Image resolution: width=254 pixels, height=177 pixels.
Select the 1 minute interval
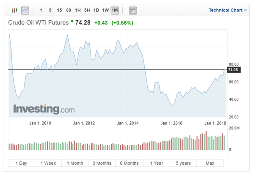click(41, 10)
